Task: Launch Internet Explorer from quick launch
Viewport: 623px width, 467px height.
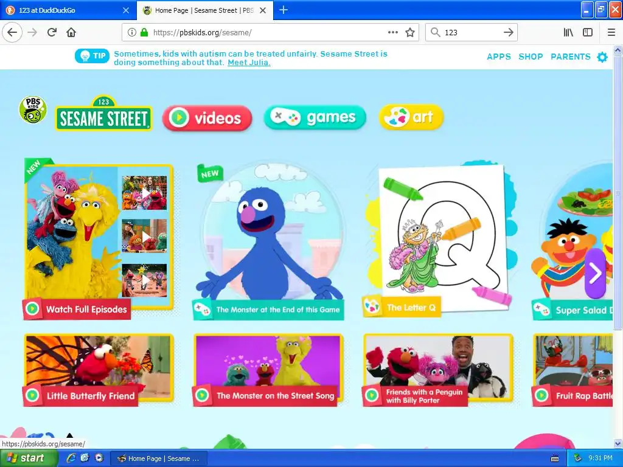Action: [71, 458]
